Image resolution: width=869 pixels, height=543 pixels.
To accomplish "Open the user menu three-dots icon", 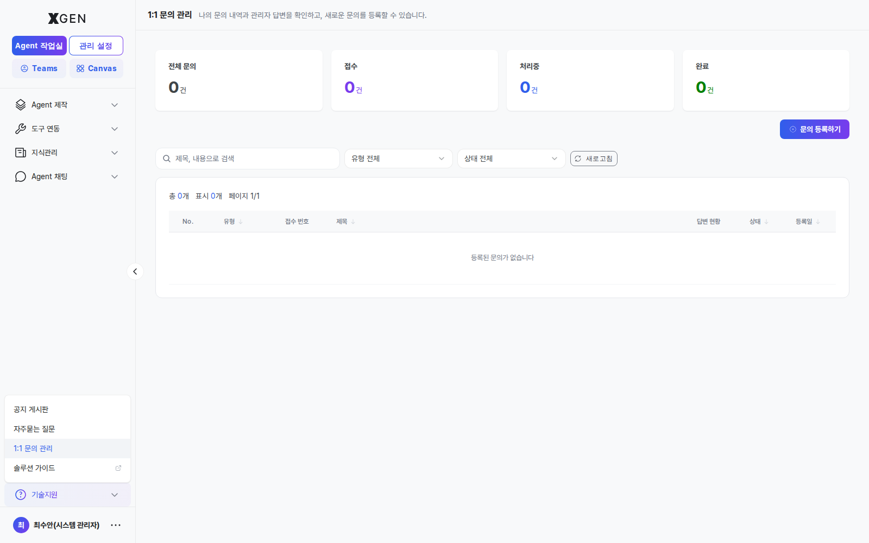I will tap(116, 525).
